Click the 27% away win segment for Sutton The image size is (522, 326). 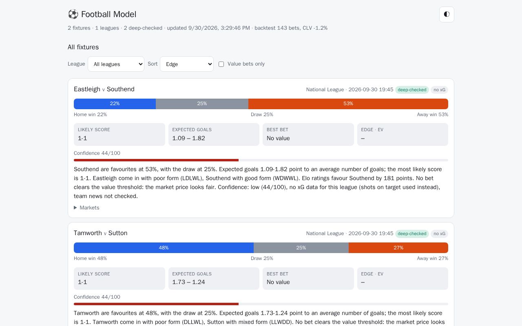[398, 248]
